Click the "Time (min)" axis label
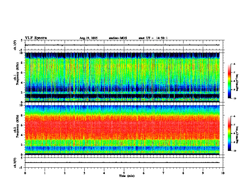Image resolution: width=251 pixels, height=194 pixels. 127,176
